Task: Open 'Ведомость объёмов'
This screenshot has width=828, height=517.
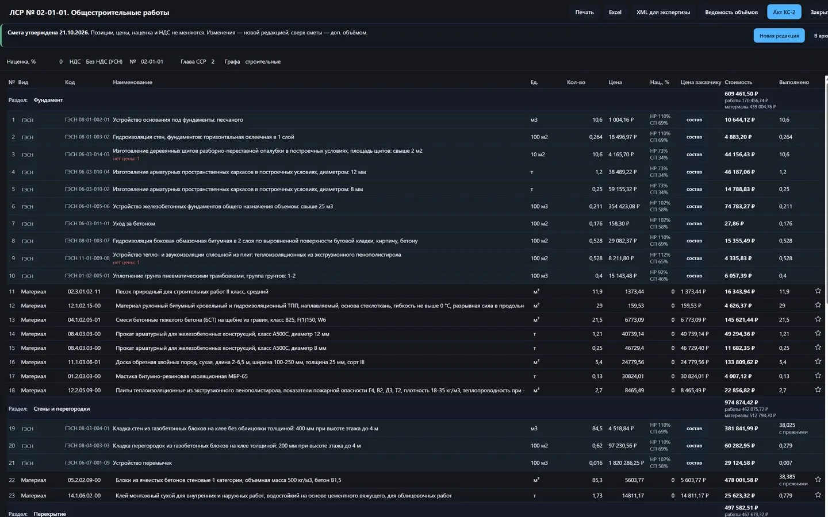Action: (731, 12)
